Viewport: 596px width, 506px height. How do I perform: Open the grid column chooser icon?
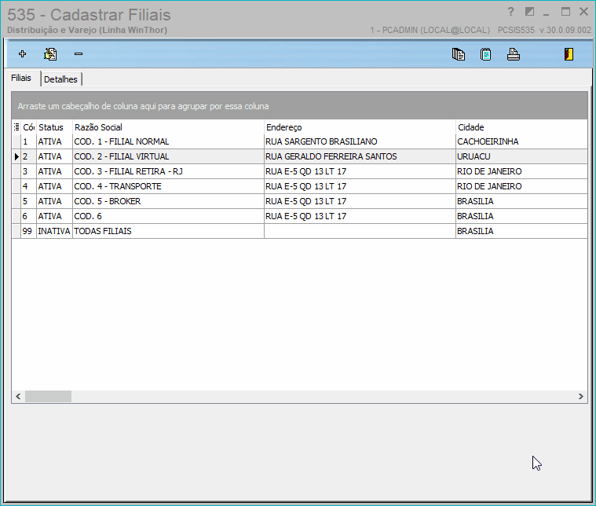[16, 127]
